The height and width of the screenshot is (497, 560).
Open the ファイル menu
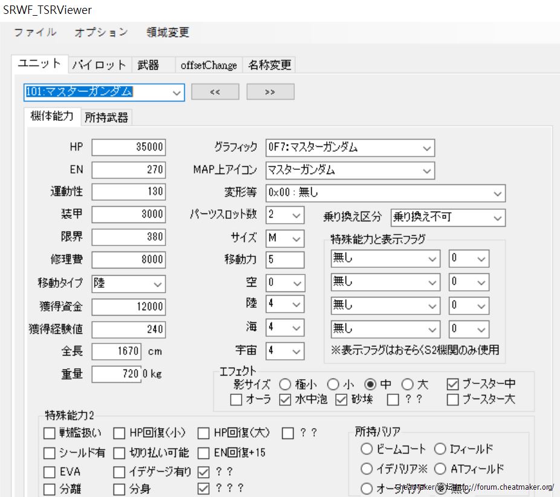point(35,33)
